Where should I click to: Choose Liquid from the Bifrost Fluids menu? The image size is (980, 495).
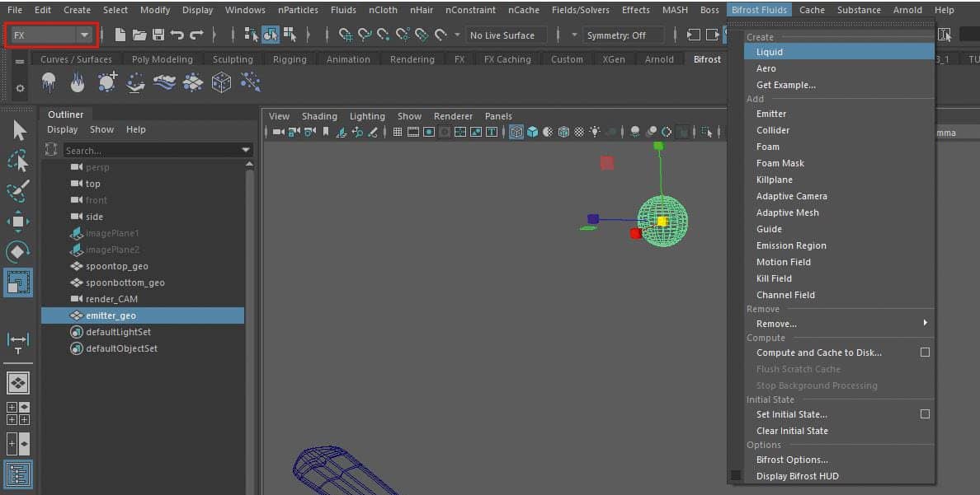coord(839,52)
